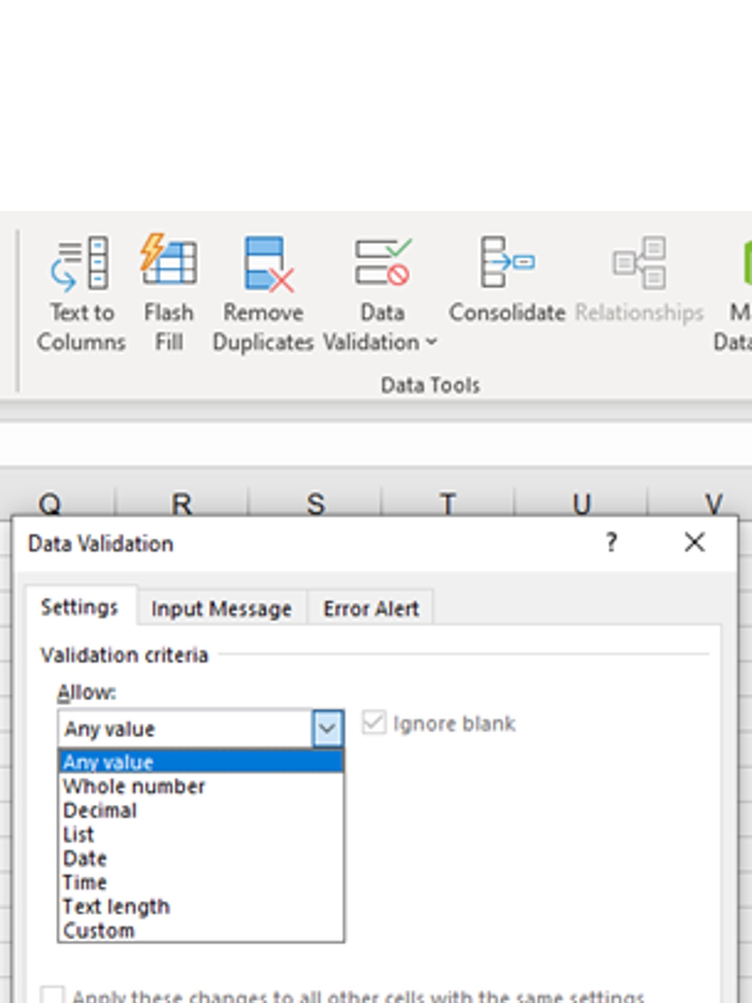Click the Relationships icon in ribbon

click(x=639, y=262)
